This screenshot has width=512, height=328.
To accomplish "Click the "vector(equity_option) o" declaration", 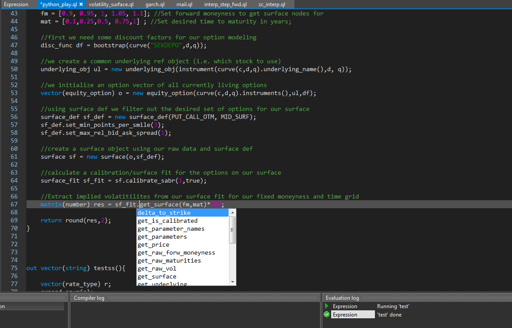I will tap(81, 93).
